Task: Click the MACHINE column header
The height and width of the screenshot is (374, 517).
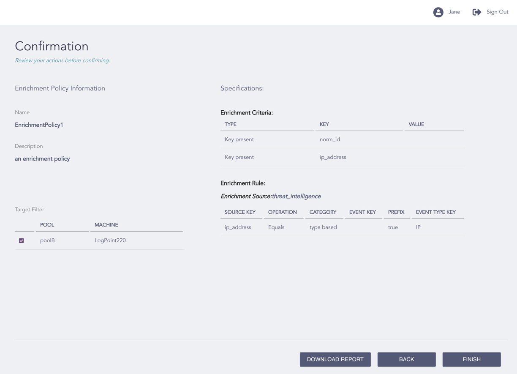Action: click(x=106, y=225)
